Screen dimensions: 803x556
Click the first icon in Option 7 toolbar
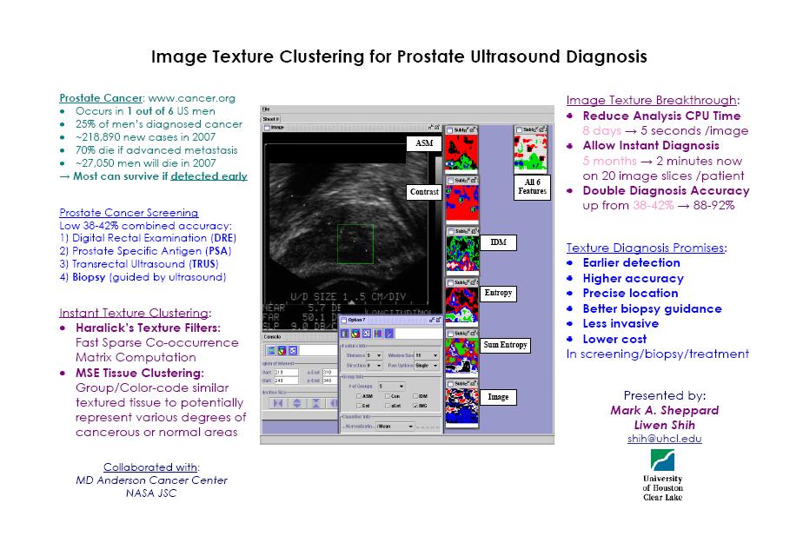tap(345, 334)
